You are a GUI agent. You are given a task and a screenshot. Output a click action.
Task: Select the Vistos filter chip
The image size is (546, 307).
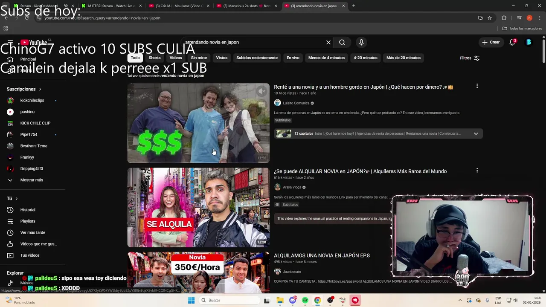(x=222, y=58)
